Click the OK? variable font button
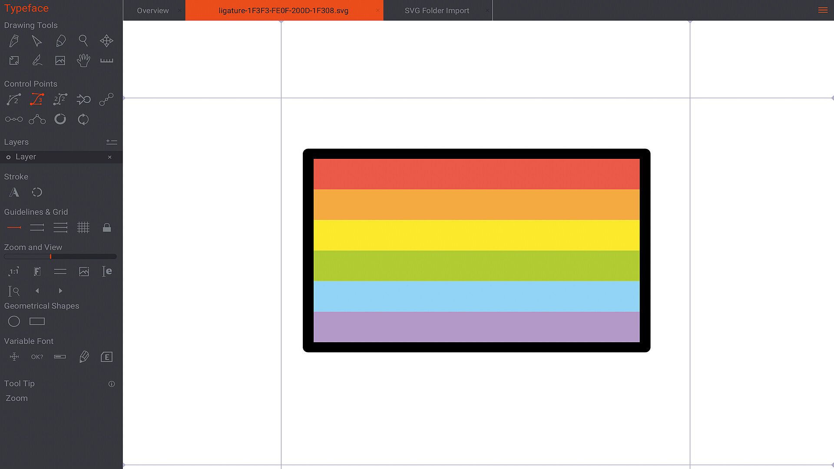The image size is (834, 469). tap(37, 357)
